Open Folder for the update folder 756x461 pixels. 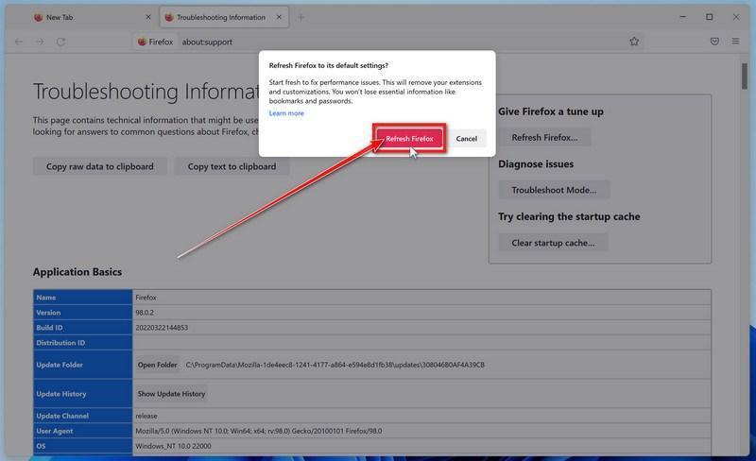tap(157, 365)
